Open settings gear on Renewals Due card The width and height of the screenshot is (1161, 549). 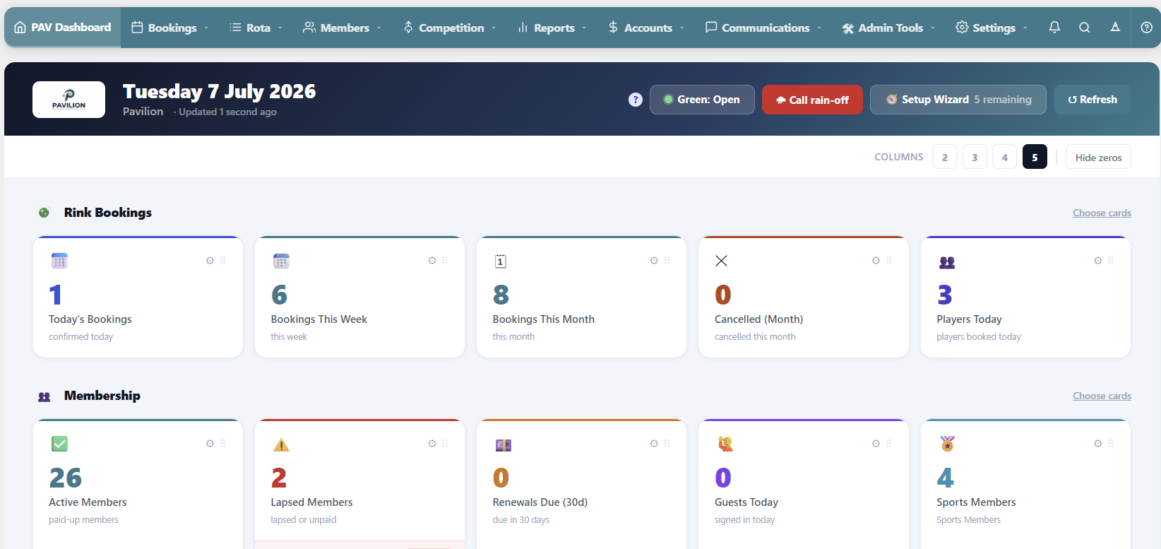coord(654,444)
